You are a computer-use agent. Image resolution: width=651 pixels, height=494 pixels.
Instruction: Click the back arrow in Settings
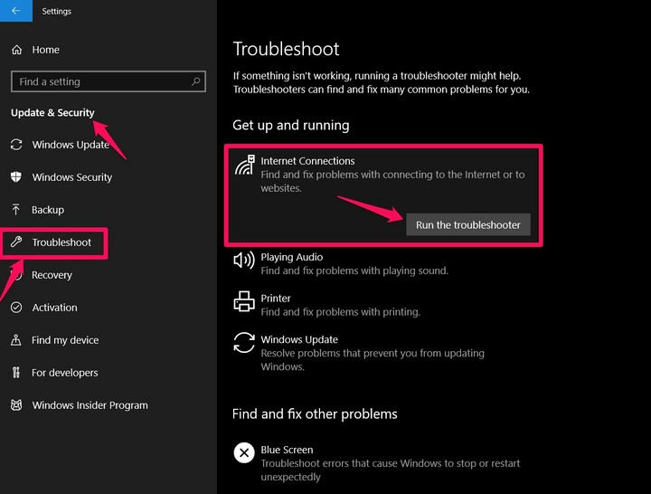pyautogui.click(x=15, y=12)
